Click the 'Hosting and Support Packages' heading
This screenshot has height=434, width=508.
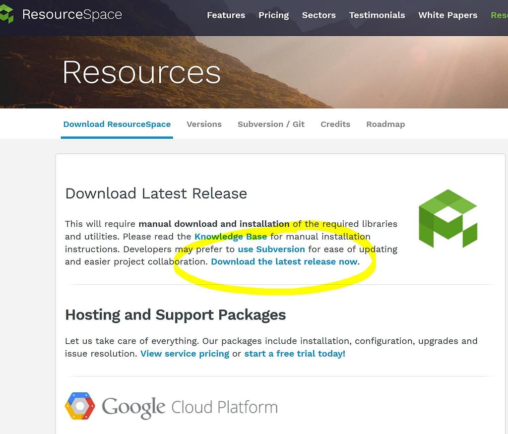(x=176, y=315)
